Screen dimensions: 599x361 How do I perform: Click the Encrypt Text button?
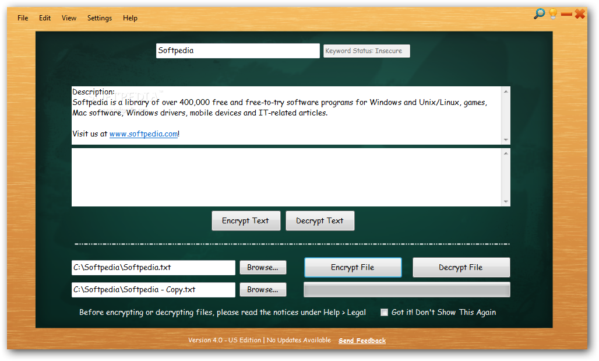coord(246,220)
